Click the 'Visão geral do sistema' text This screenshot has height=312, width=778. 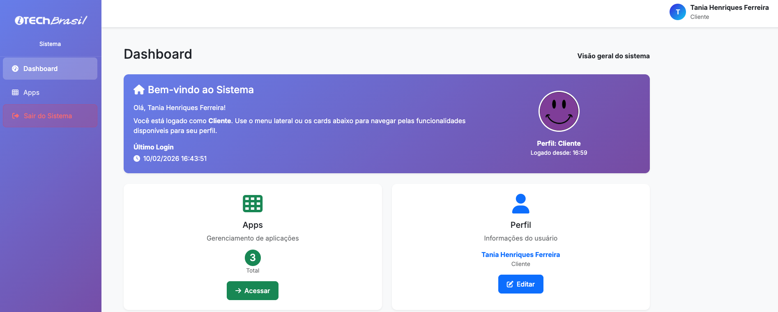pyautogui.click(x=613, y=56)
